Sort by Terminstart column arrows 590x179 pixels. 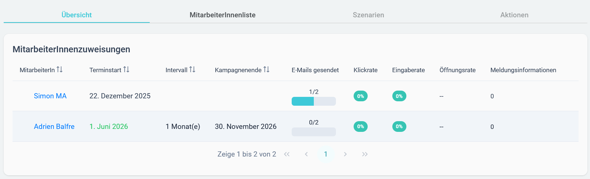(x=126, y=70)
